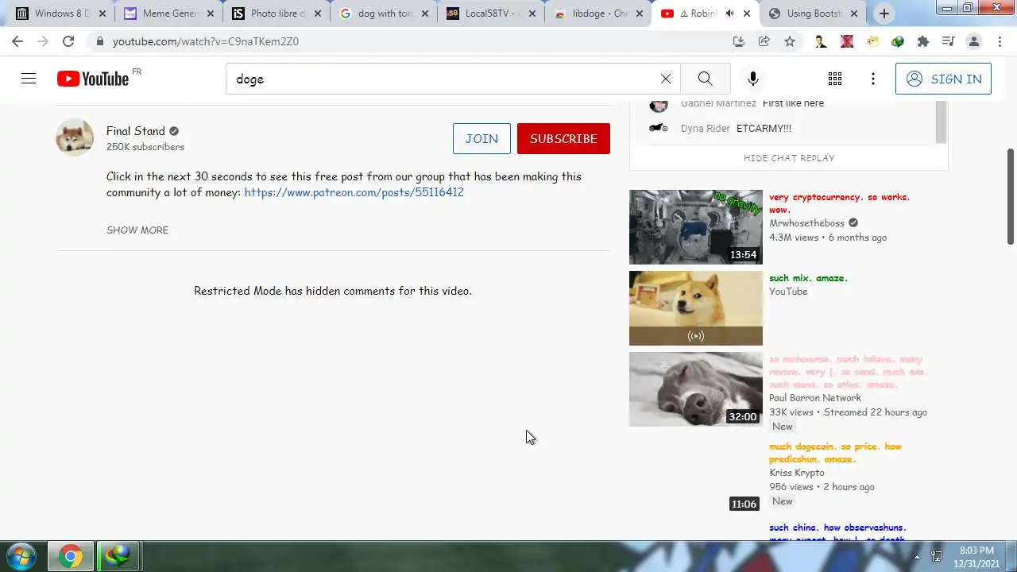Click the chat replay scrollbar
Screen dimensions: 1017x572
tap(942, 121)
